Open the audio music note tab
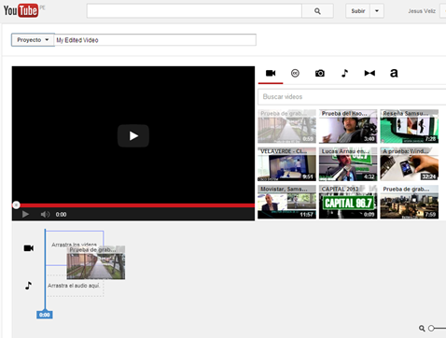The image size is (446, 338). 344,73
